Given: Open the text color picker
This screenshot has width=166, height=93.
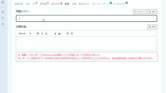Looking at the screenshot, I should pos(55,34).
